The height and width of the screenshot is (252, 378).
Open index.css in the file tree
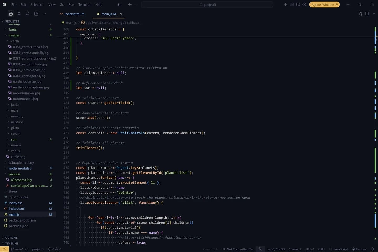(x=15, y=203)
